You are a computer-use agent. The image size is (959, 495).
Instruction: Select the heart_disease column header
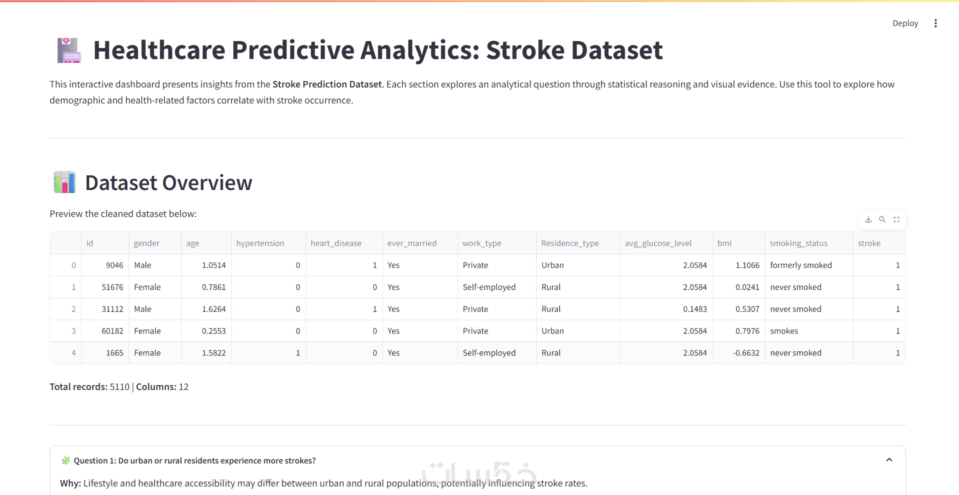pyautogui.click(x=336, y=243)
